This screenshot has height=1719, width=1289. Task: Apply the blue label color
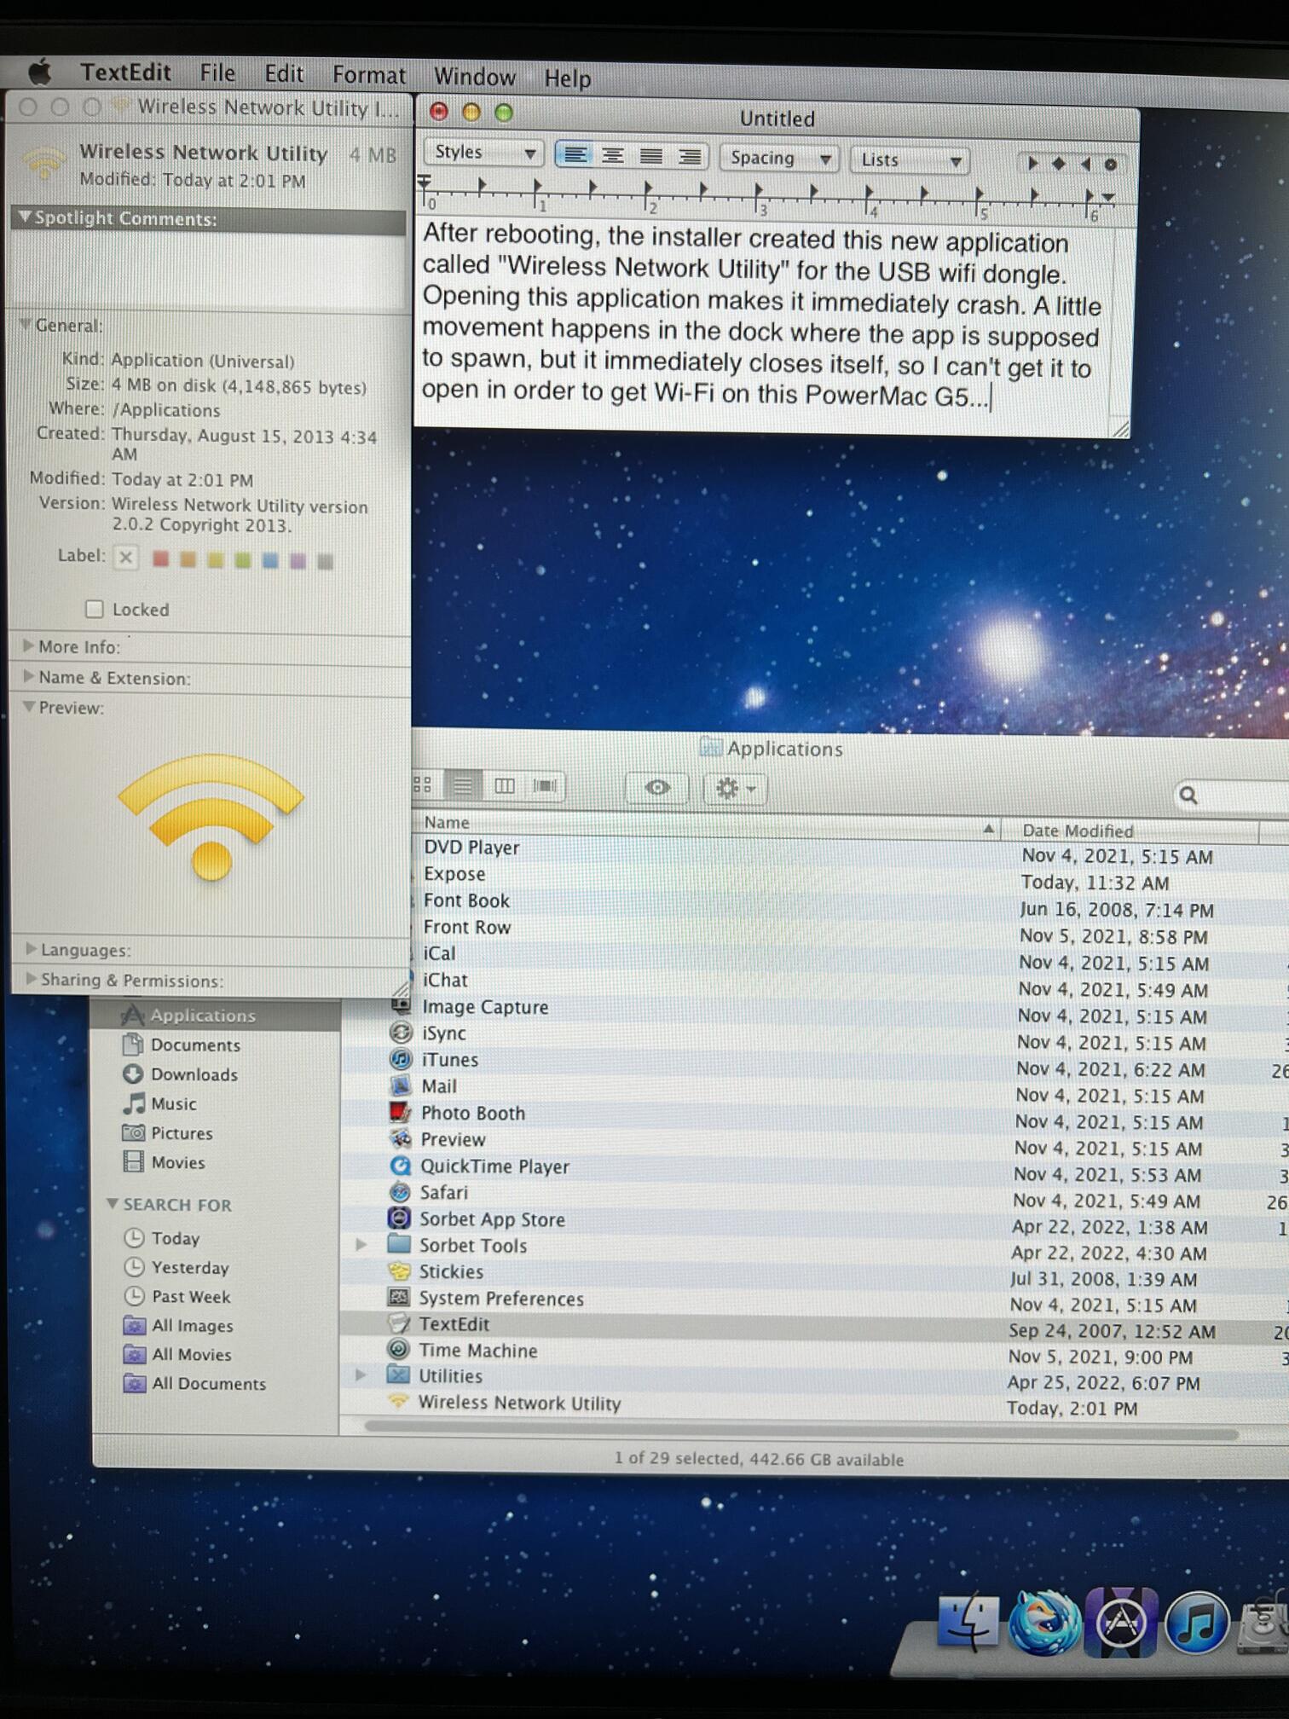[x=270, y=561]
